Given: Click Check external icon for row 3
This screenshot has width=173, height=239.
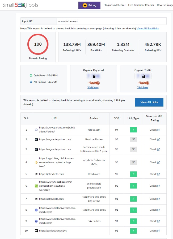Looking at the screenshot, I should pyautogui.click(x=158, y=149).
